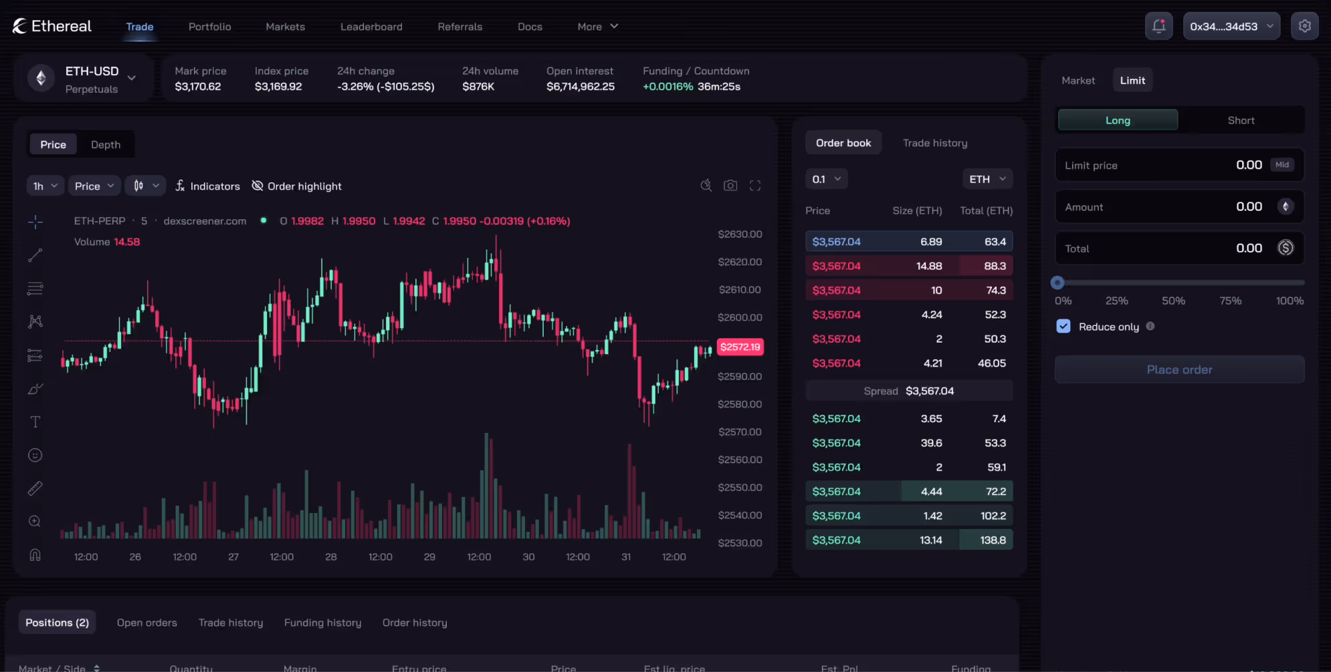
Task: Select the ruler measure tool
Action: tap(35, 488)
